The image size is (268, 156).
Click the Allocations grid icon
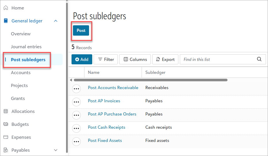point(6,111)
